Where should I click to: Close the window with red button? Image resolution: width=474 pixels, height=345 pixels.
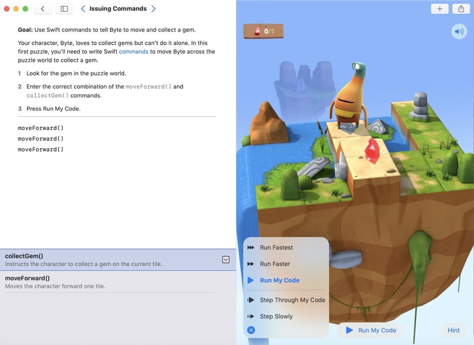(6, 9)
